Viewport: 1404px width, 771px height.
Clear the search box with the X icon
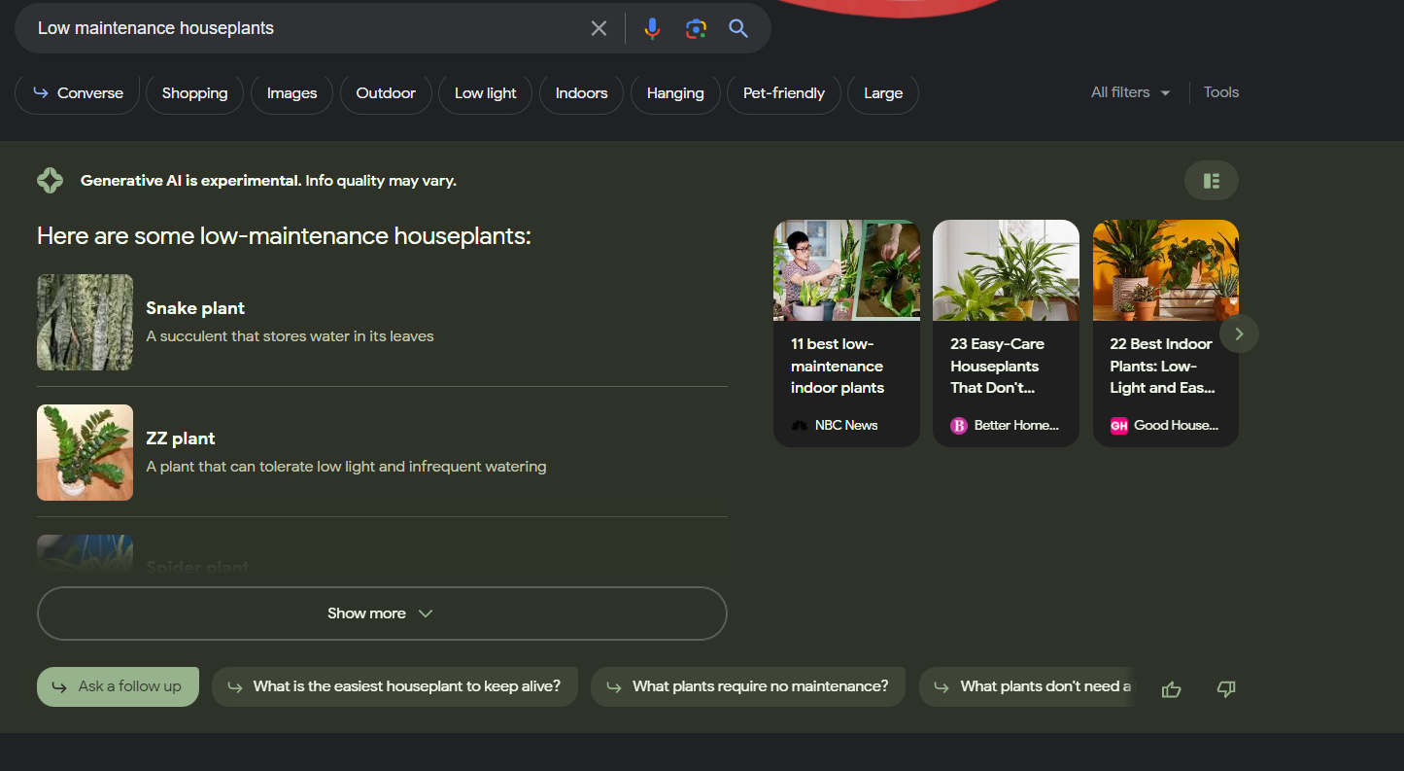pos(599,28)
